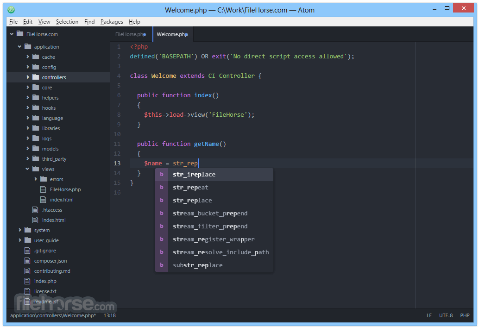
Task: Change the UTF-8 encoding in status bar
Action: (x=446, y=315)
